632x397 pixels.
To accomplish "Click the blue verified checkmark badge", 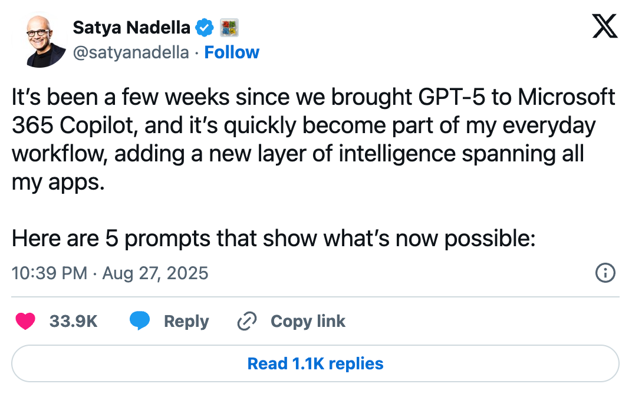I will pyautogui.click(x=204, y=27).
